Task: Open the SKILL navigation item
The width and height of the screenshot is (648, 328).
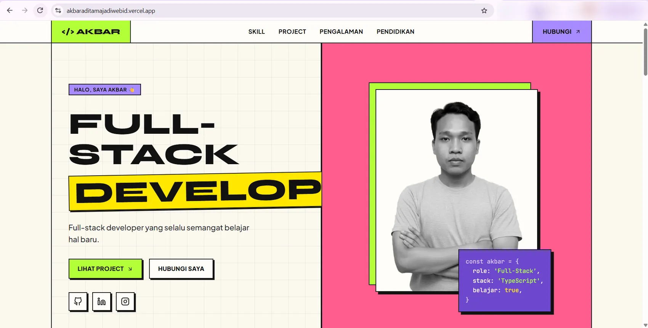Action: pos(257,32)
